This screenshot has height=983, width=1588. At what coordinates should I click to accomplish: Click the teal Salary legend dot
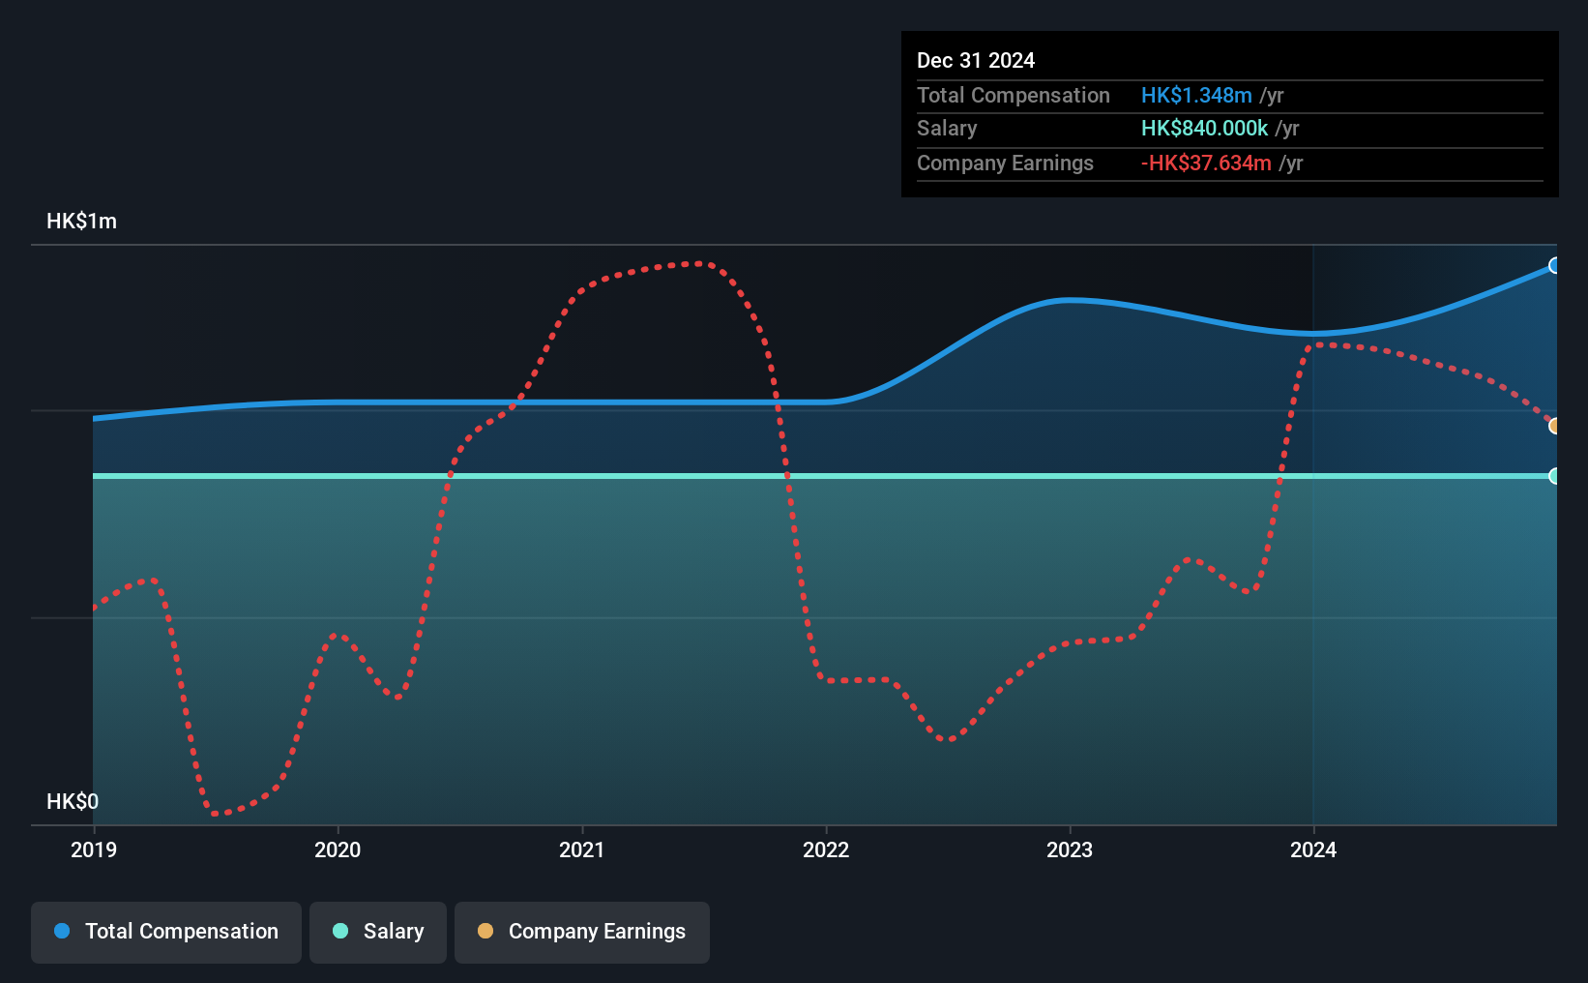340,931
